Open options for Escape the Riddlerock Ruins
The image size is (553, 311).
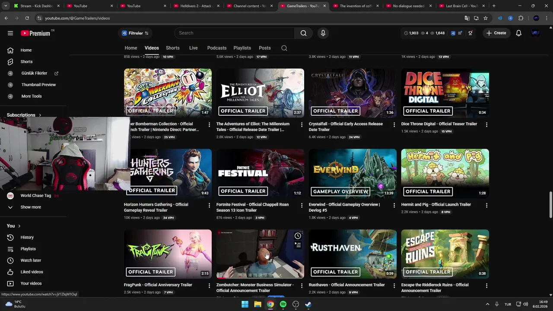point(486,286)
